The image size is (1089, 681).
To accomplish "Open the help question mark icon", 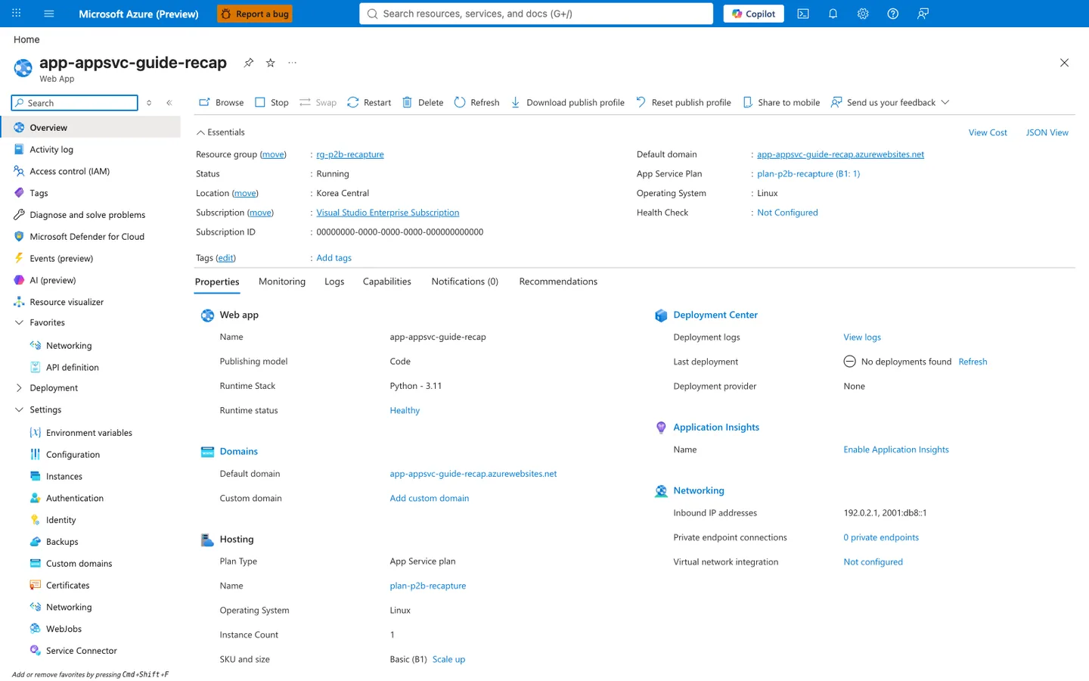I will pos(892,14).
